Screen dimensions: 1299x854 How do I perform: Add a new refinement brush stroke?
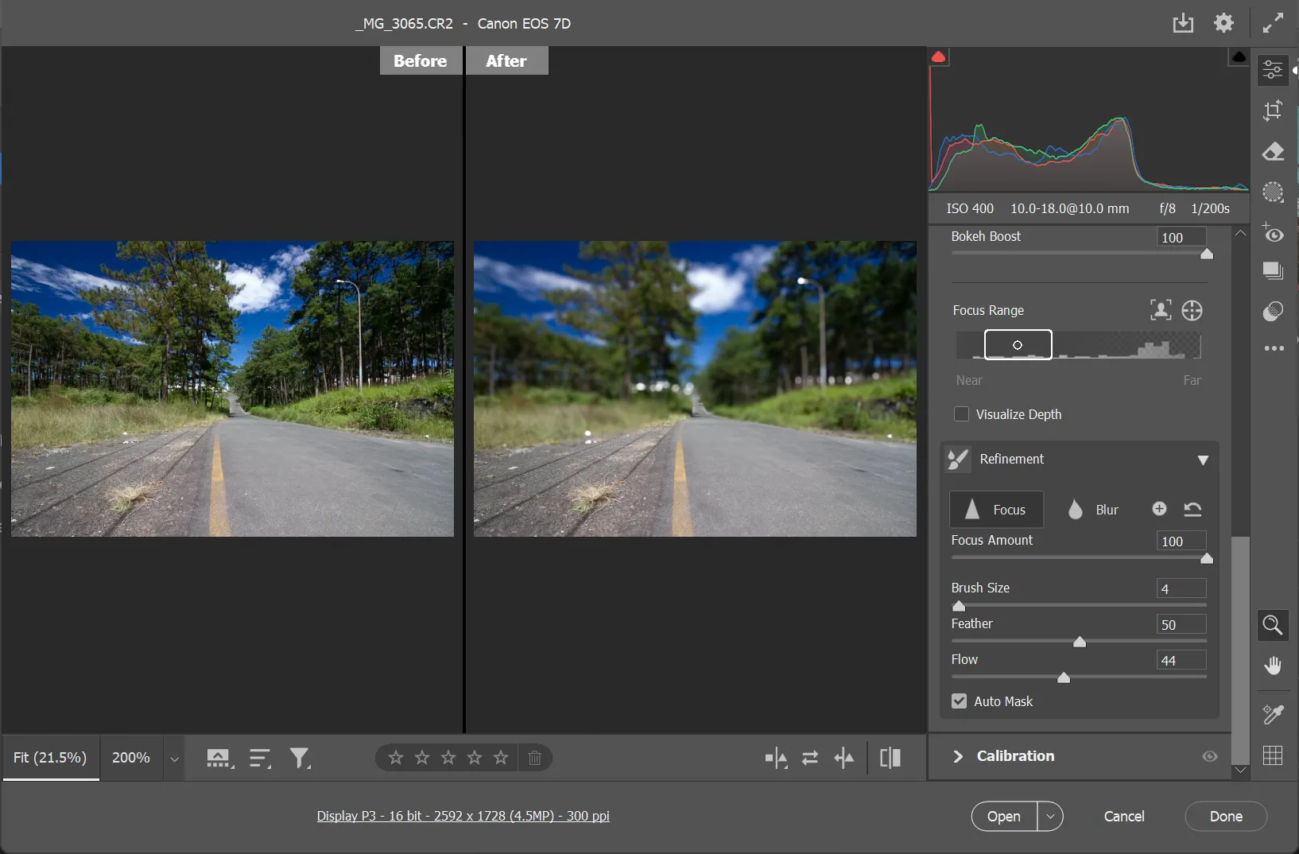1160,509
